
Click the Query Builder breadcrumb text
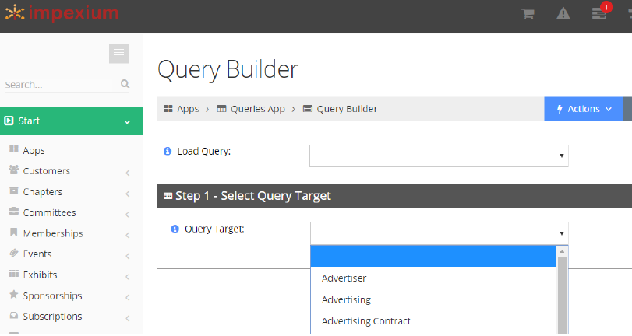click(x=347, y=109)
